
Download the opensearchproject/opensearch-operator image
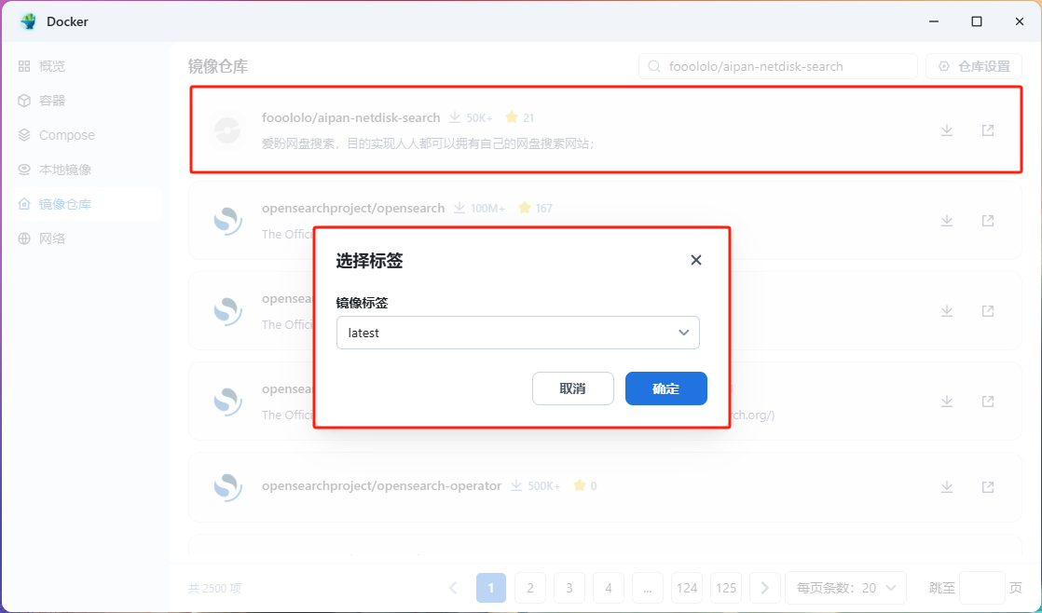[x=947, y=487]
